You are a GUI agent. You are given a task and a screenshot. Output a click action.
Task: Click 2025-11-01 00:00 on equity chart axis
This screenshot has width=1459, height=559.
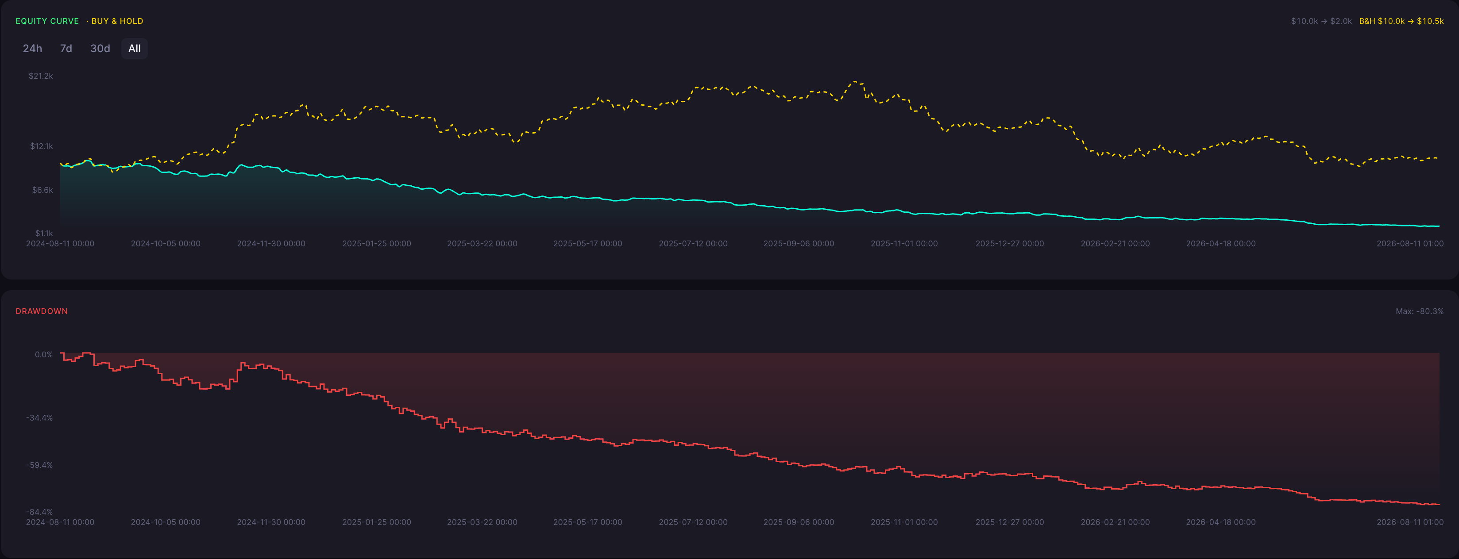pos(904,243)
